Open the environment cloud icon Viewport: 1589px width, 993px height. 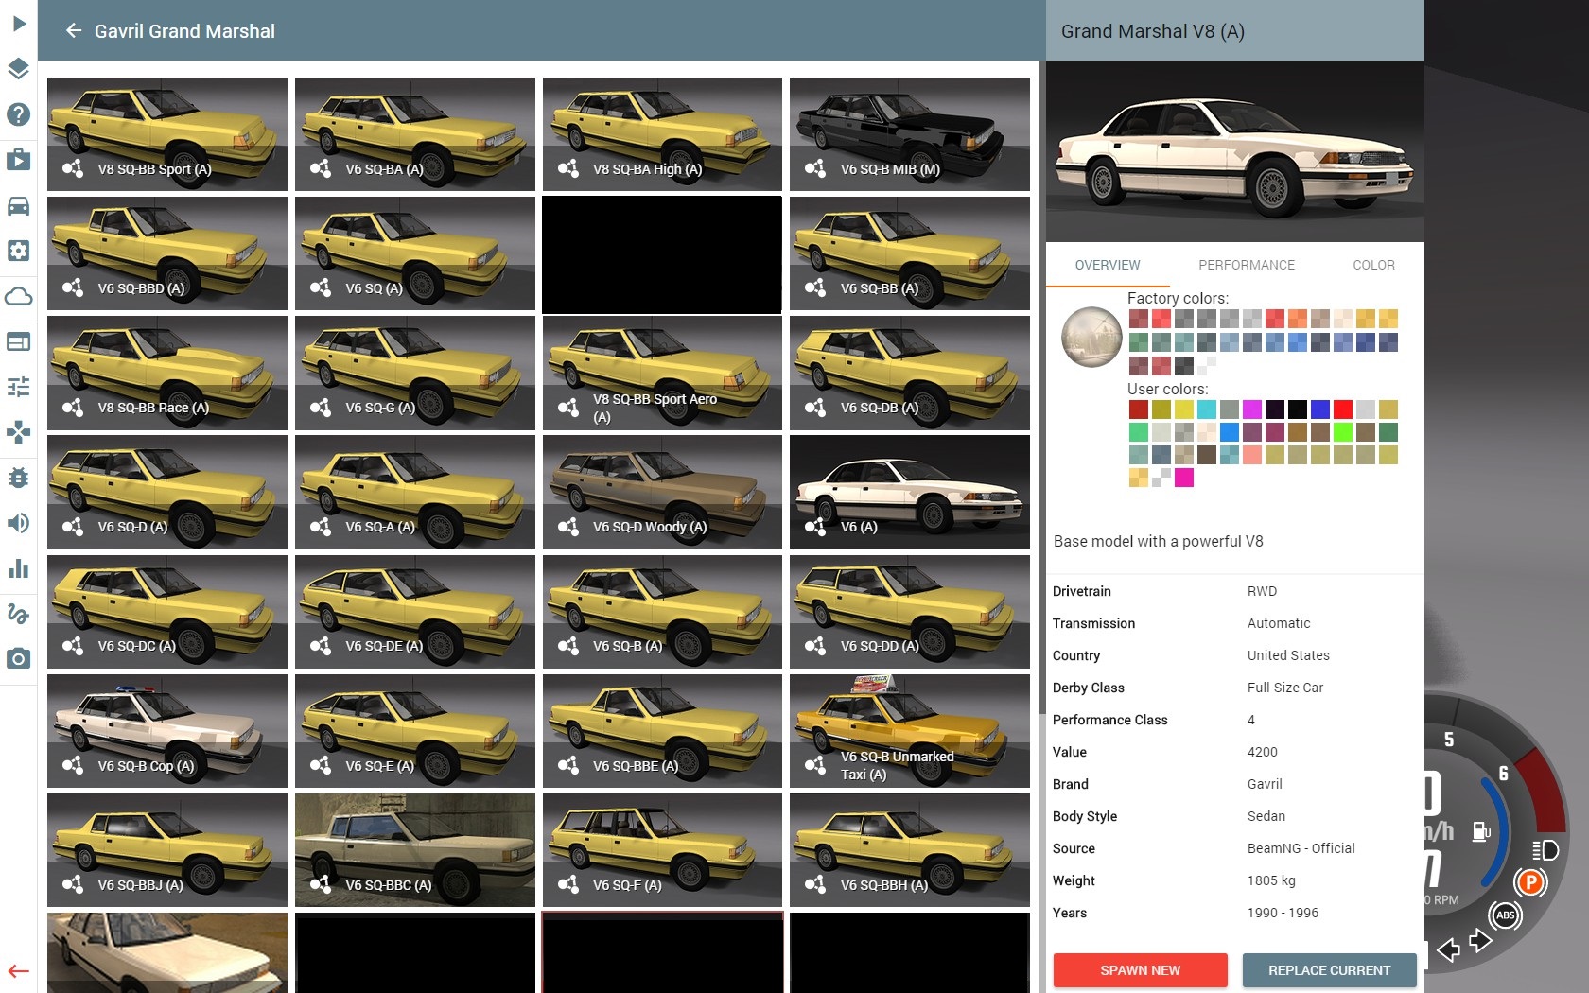pyautogui.click(x=18, y=296)
